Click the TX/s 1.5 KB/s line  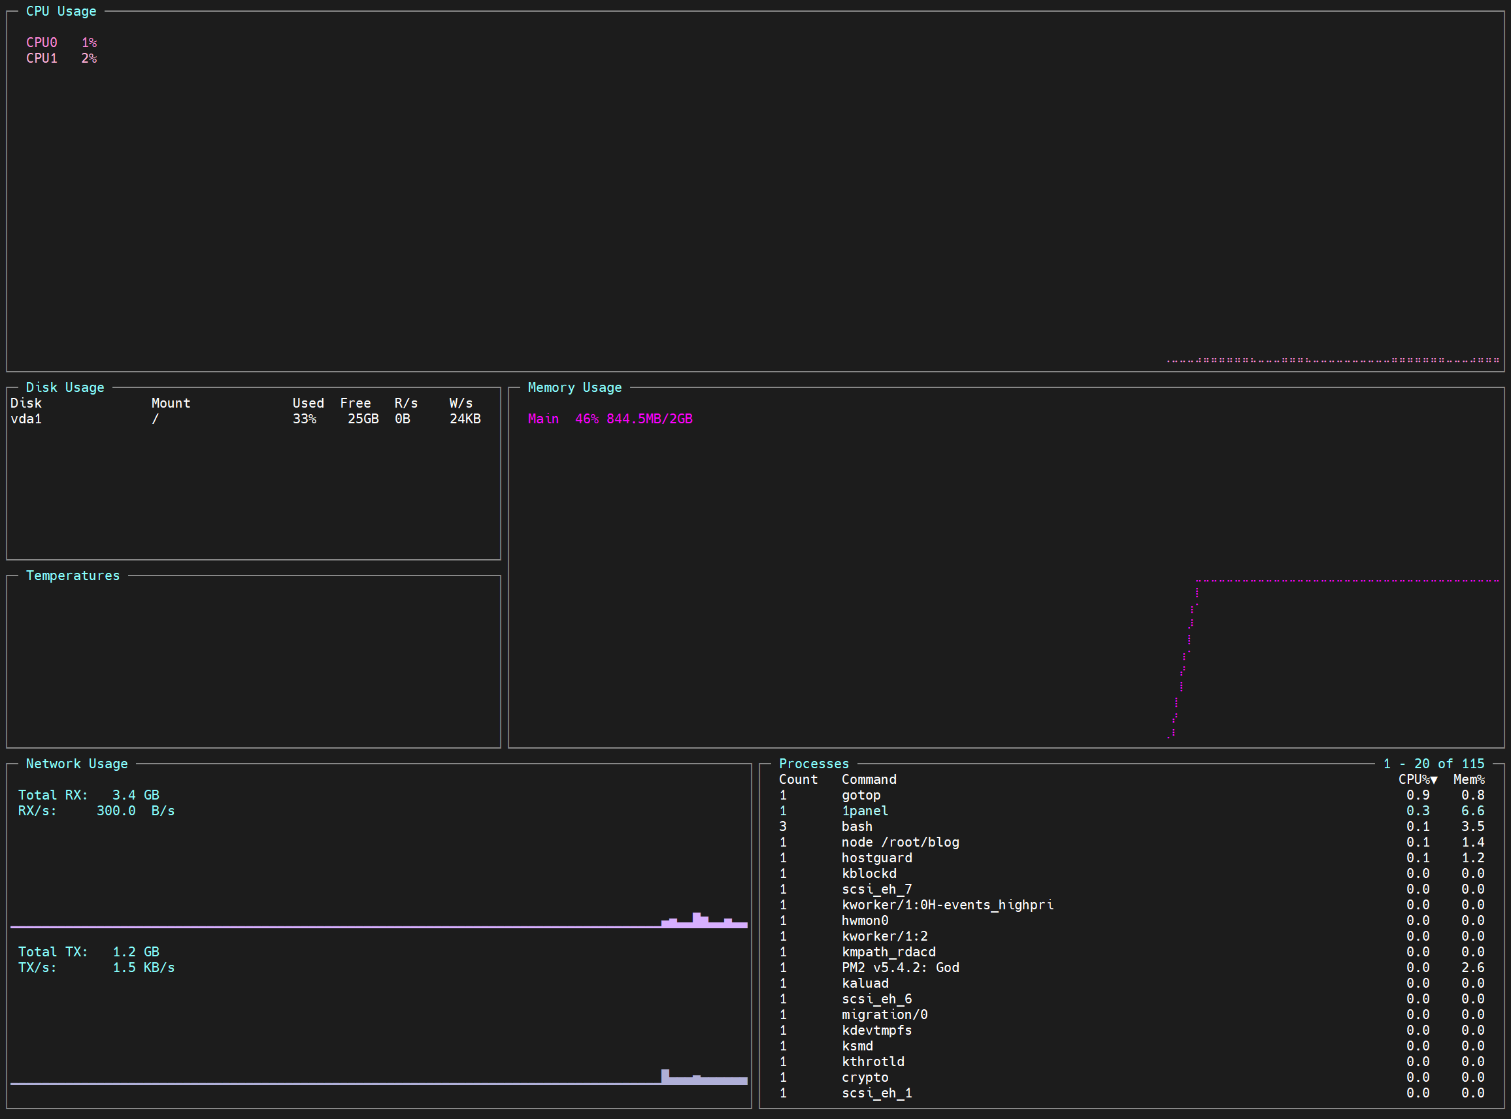pyautogui.click(x=96, y=967)
